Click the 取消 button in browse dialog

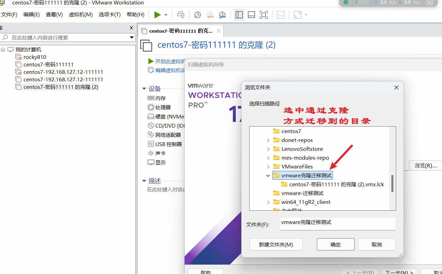pos(377,245)
